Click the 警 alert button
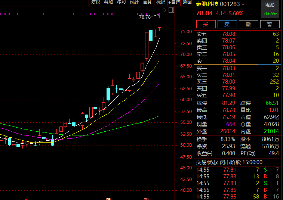283x200 pixels. [x=270, y=24]
